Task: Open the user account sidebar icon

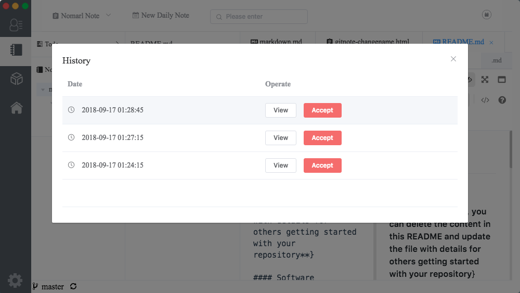Action: click(x=16, y=24)
